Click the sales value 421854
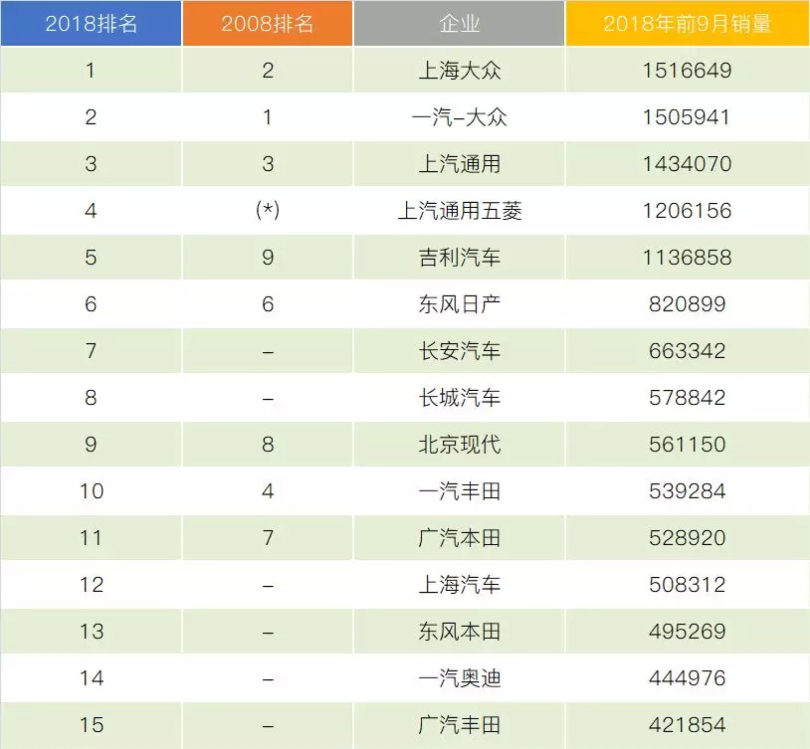Screen dimensions: 810x749 point(688,725)
